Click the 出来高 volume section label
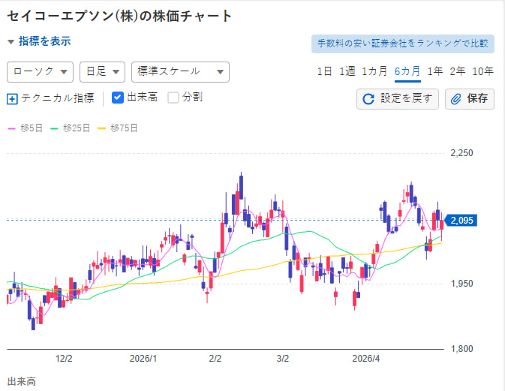 click(22, 382)
